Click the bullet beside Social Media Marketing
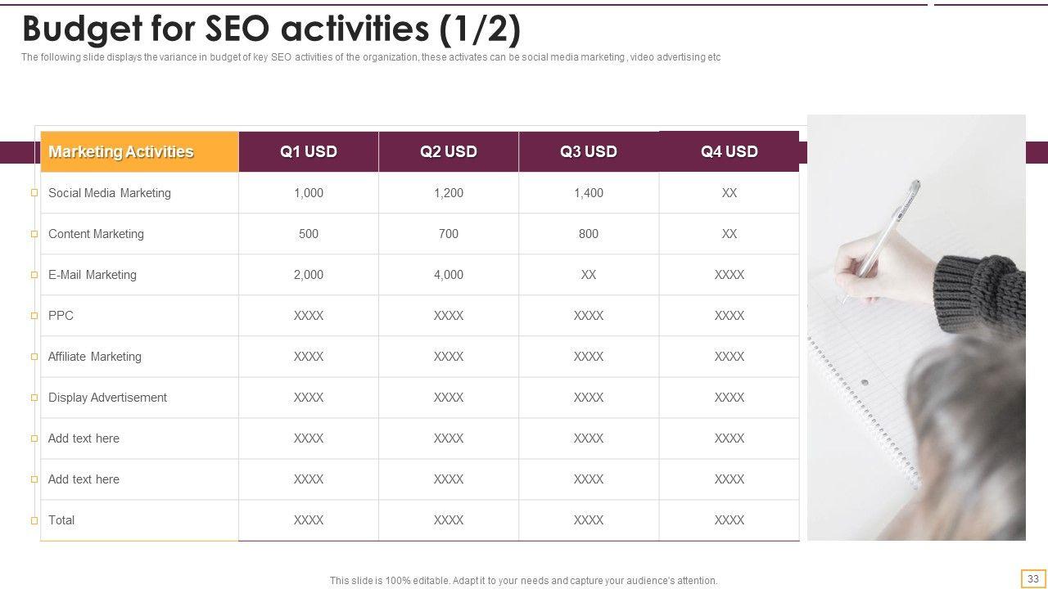 (34, 193)
